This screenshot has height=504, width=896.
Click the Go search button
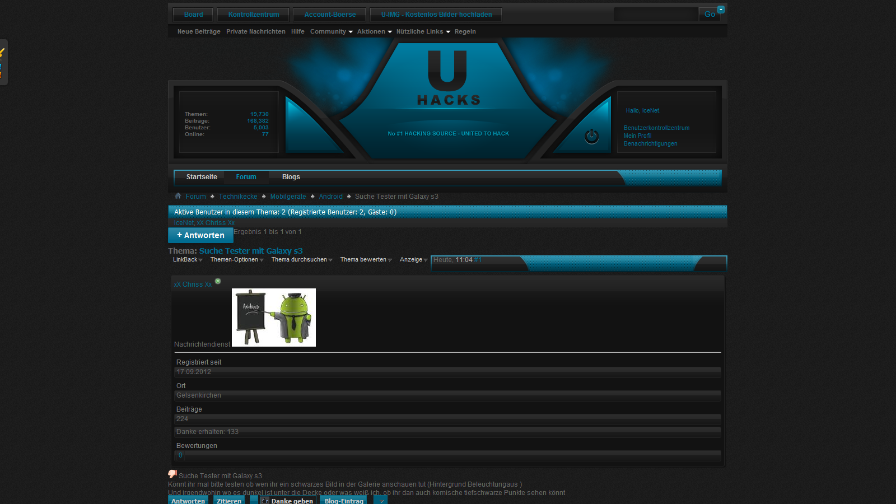710,15
